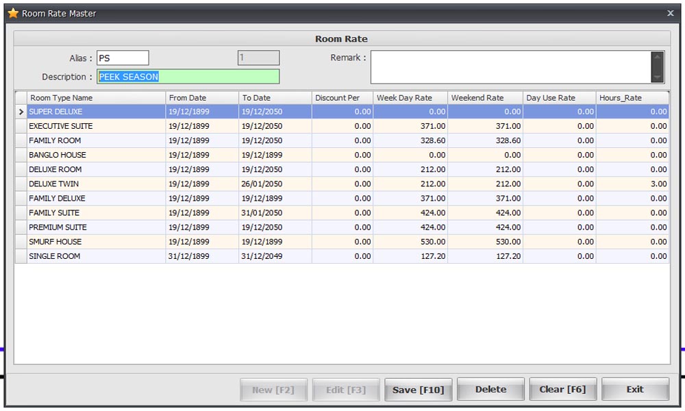
Task: Click the row indicator arrow for SUPER DELUXE
Action: coord(21,112)
